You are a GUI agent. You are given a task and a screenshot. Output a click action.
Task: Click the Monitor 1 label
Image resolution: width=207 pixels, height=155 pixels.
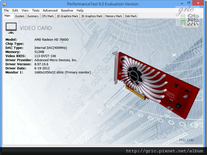coord(14,72)
